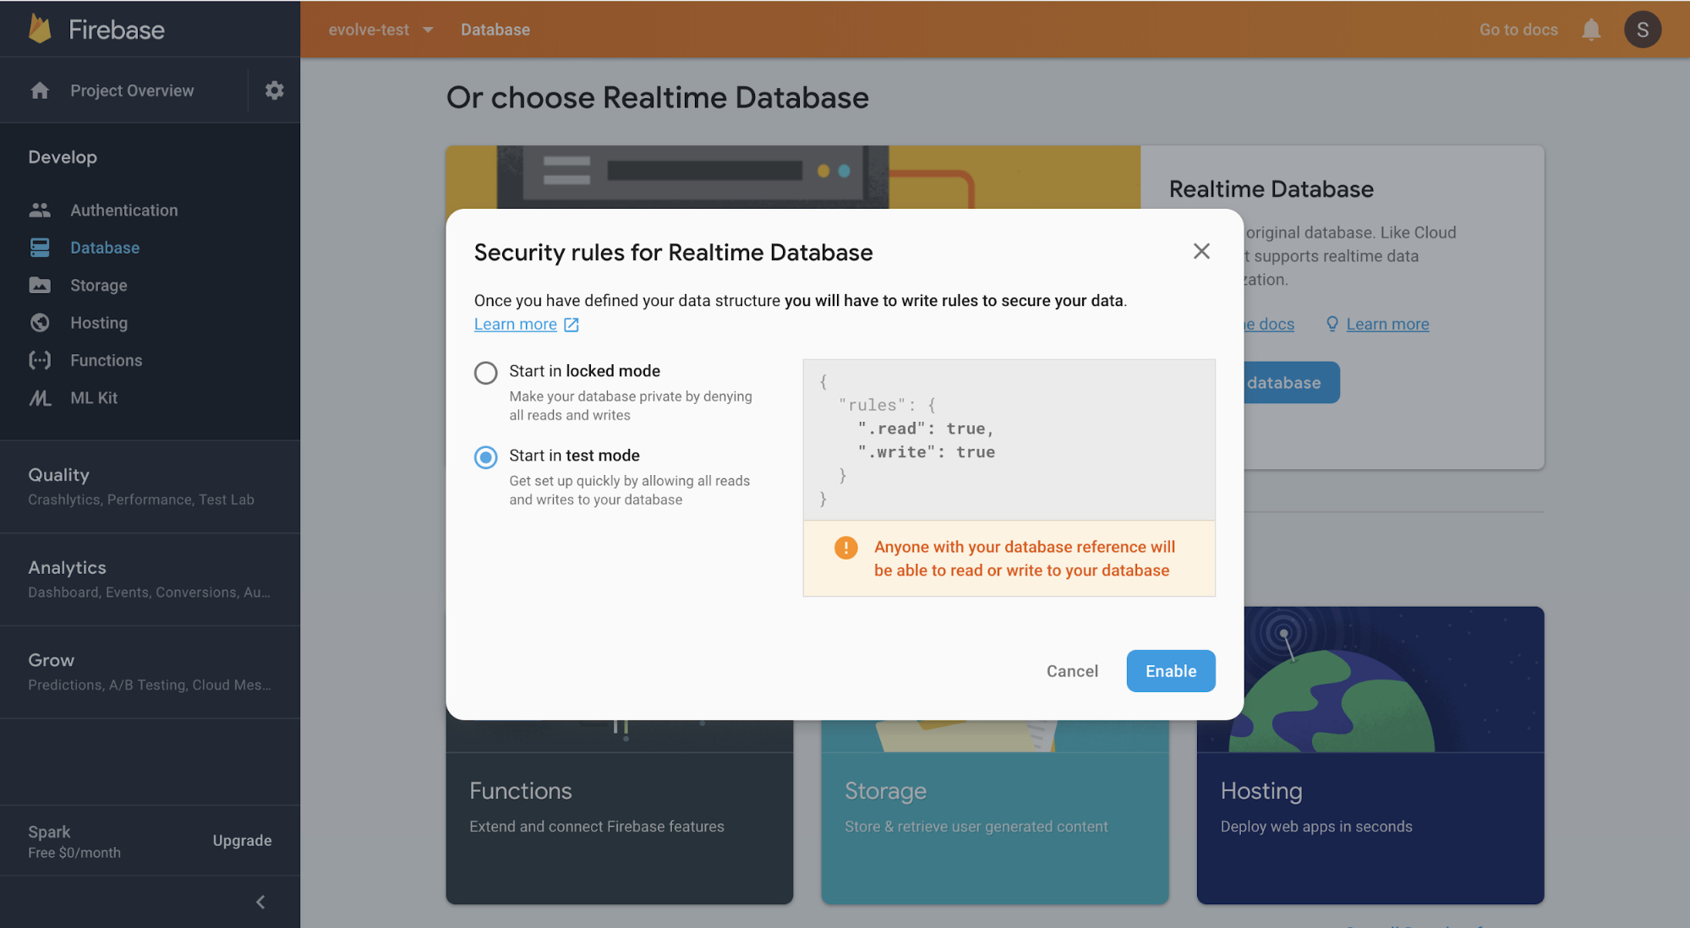This screenshot has width=1690, height=928.
Task: Click the Project Overview home icon
Action: tap(40, 90)
